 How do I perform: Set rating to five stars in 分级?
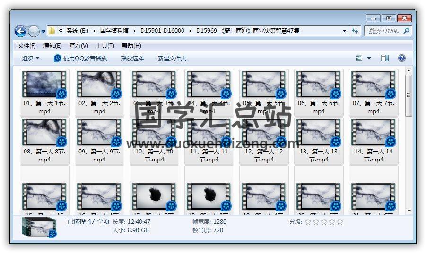point(340,222)
